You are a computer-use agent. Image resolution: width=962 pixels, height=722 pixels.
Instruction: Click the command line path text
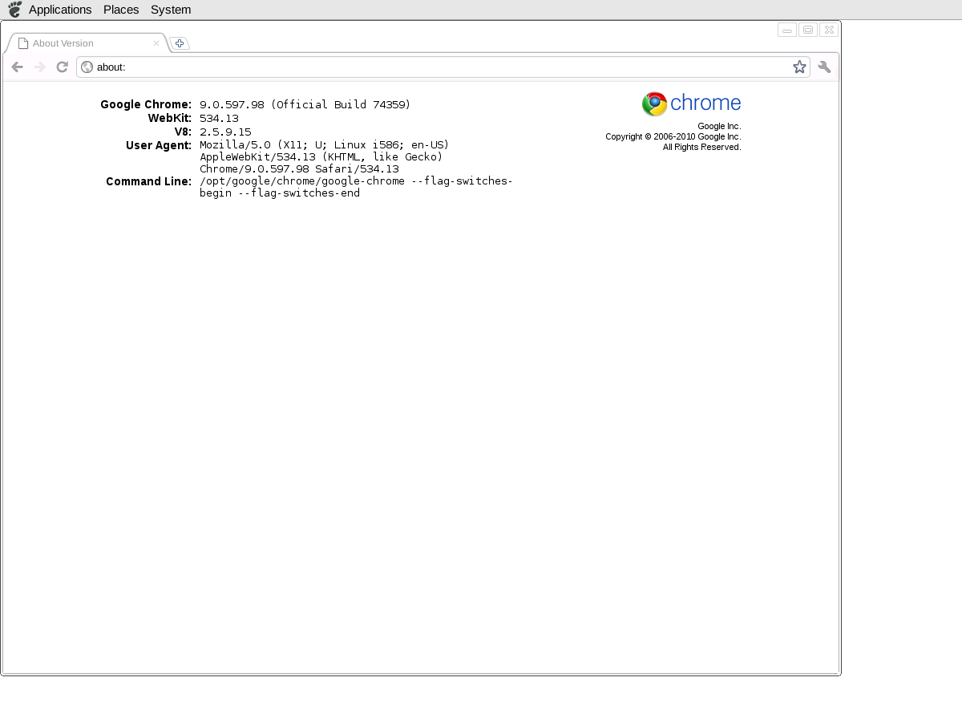coord(356,181)
